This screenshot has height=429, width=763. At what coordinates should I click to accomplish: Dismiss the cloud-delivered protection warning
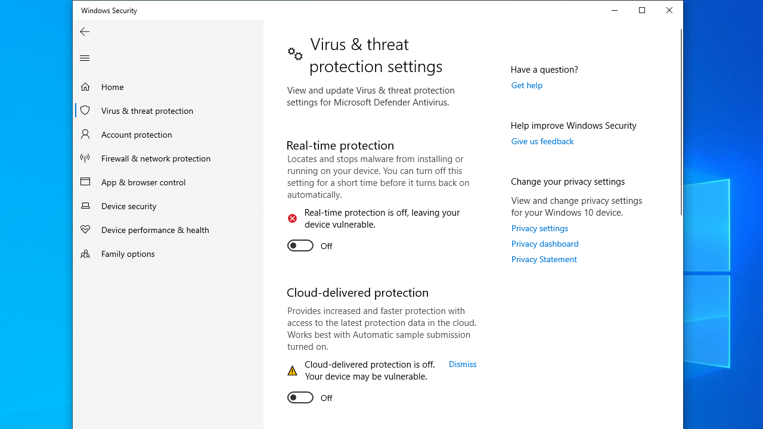tap(463, 364)
